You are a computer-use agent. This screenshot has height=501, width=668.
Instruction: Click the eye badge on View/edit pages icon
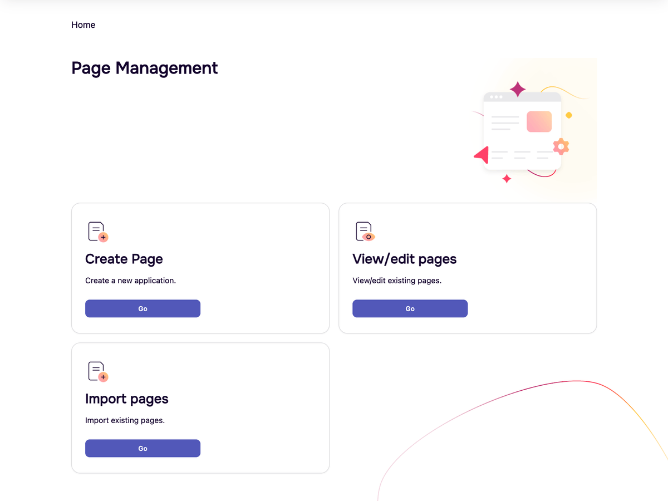click(370, 237)
